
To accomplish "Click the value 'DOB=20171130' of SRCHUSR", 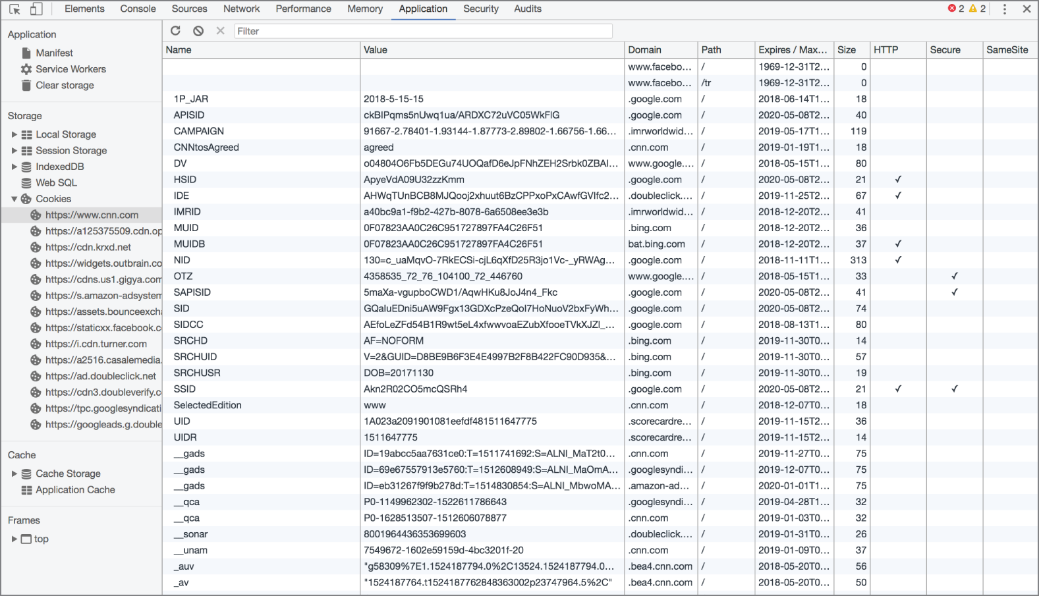I will pyautogui.click(x=399, y=373).
